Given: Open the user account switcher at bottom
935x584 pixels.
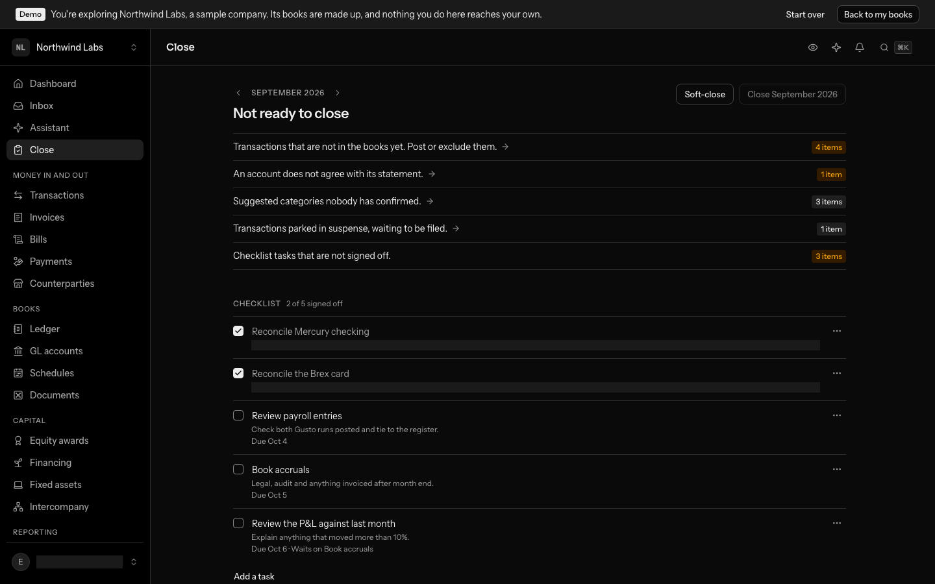Looking at the screenshot, I should point(75,562).
